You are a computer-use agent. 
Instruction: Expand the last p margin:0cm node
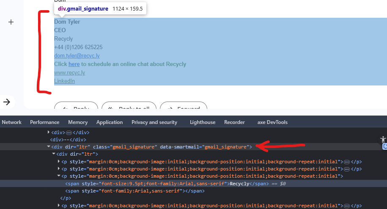pos(58,206)
